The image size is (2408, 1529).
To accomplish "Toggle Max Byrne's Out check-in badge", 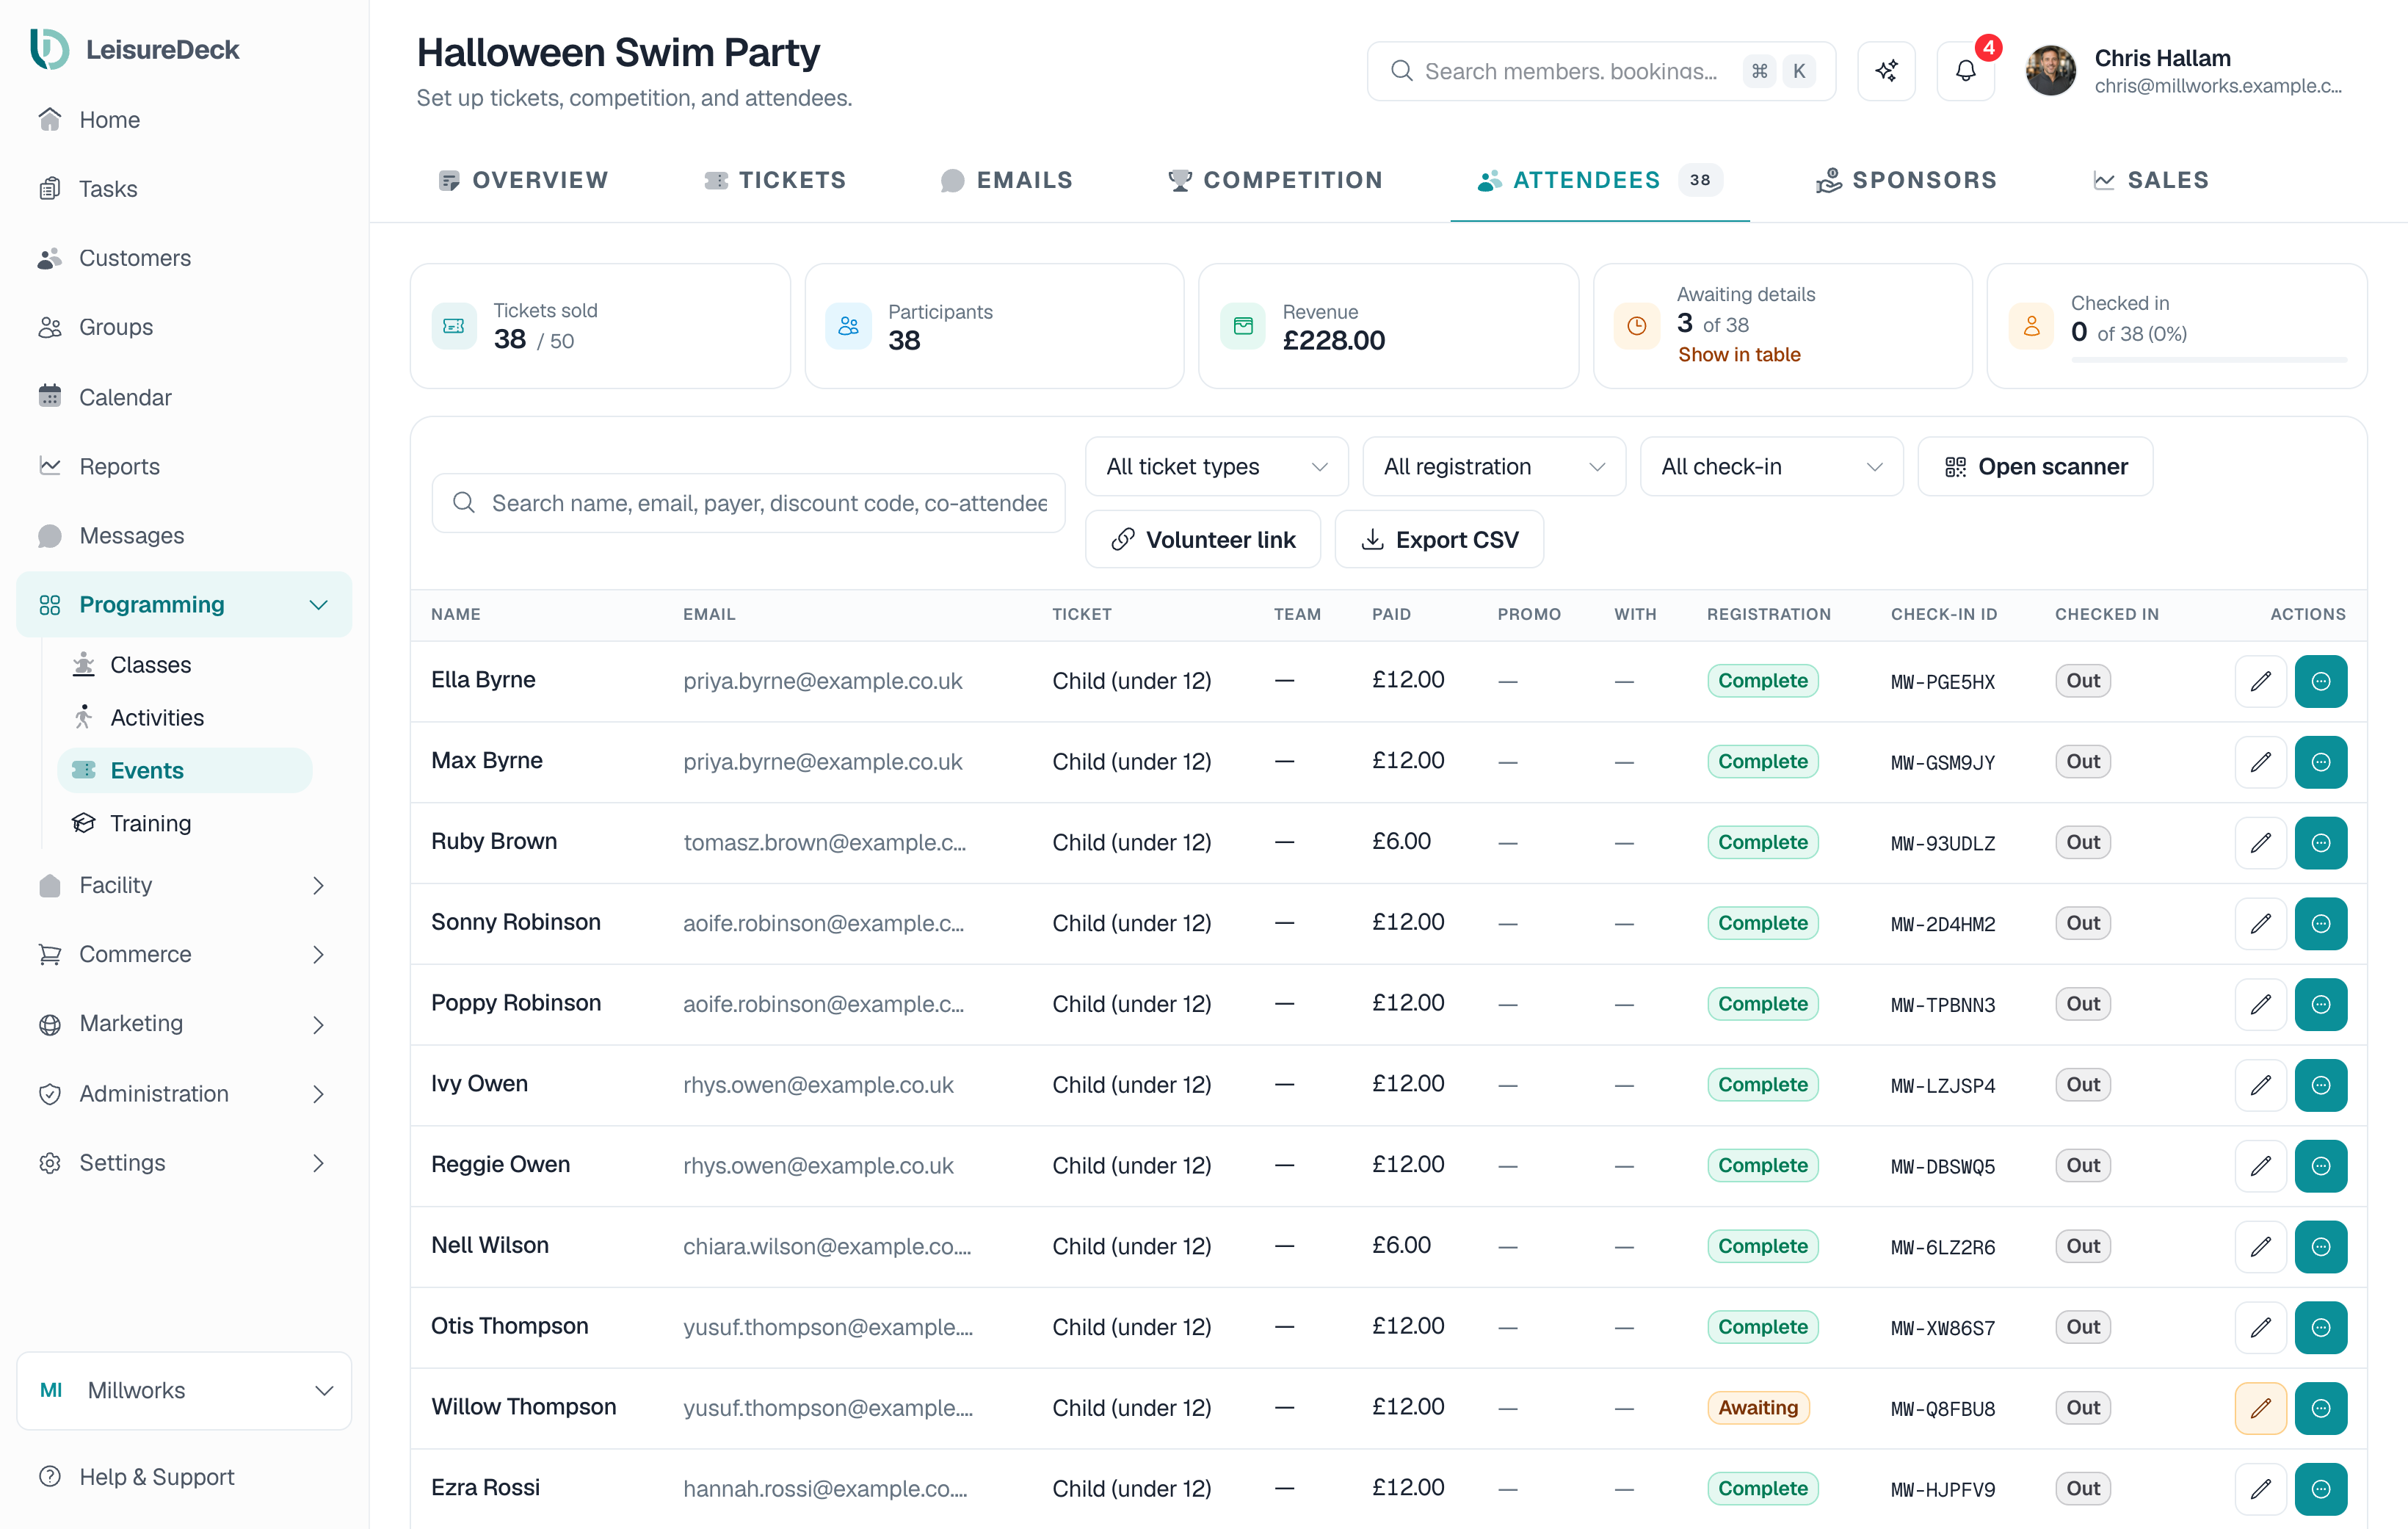I will point(2082,762).
